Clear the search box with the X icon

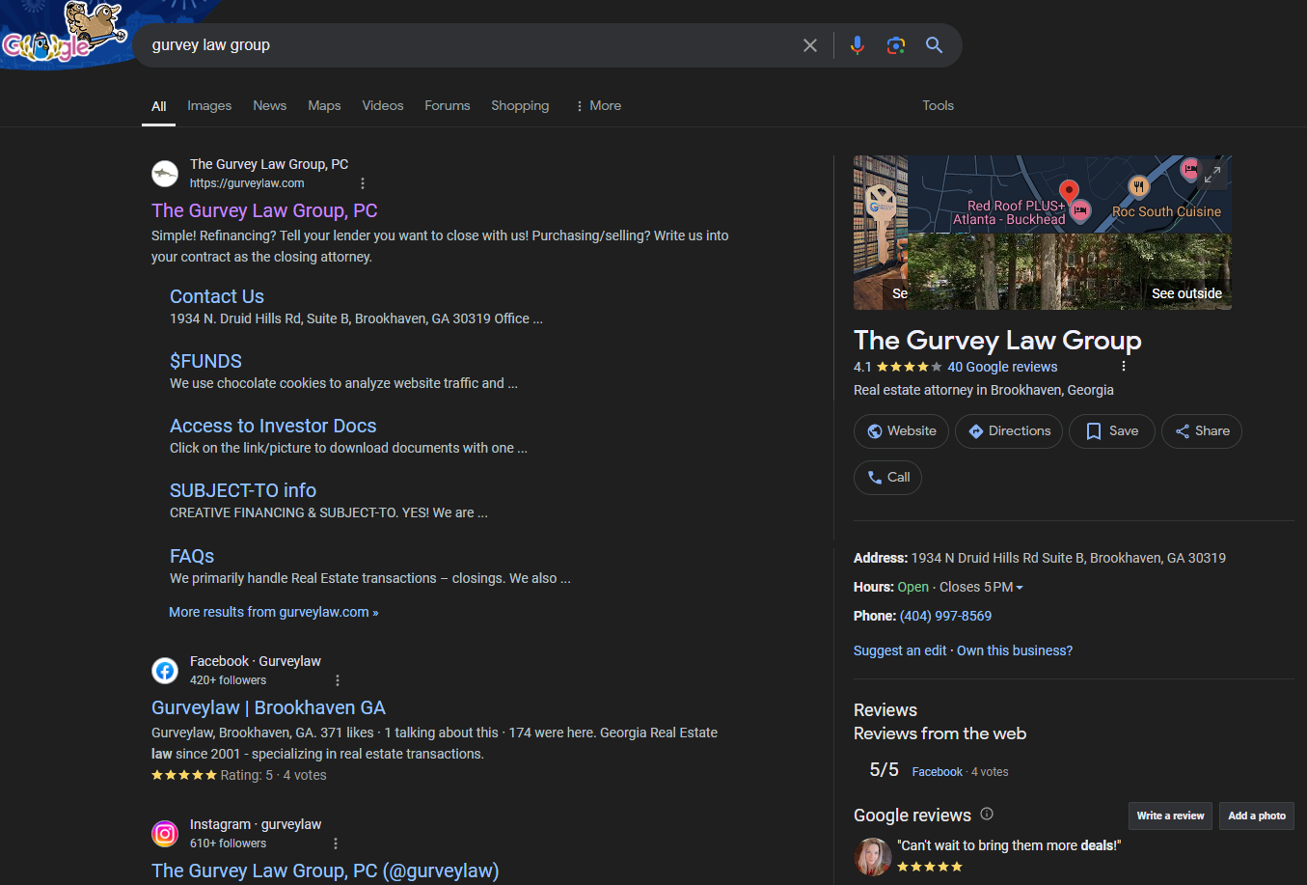point(810,45)
